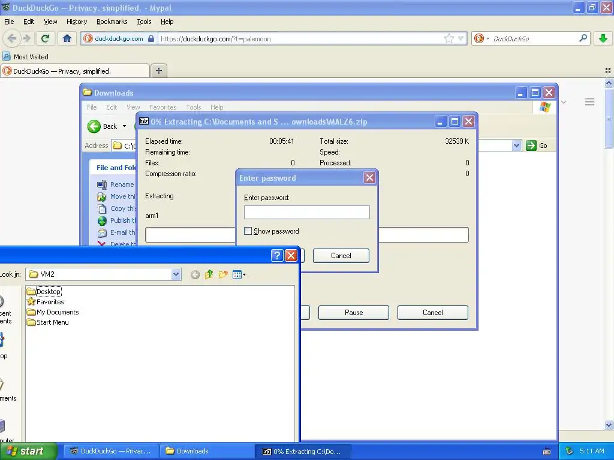Click the Go arrow in Downloads address bar

(531, 146)
